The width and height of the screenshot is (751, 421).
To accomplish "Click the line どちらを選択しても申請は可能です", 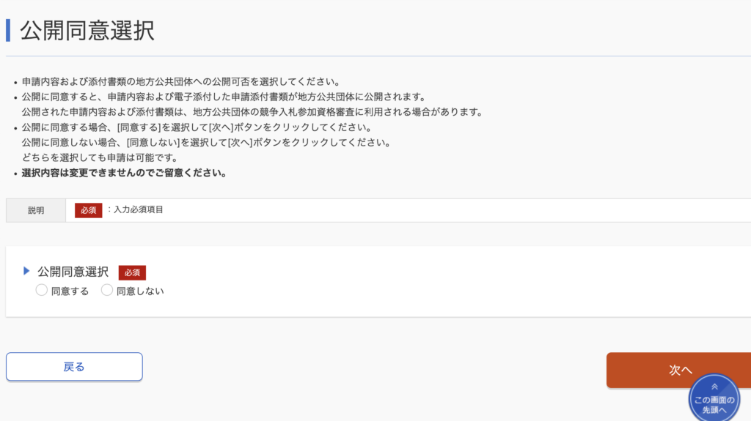I will 100,157.
